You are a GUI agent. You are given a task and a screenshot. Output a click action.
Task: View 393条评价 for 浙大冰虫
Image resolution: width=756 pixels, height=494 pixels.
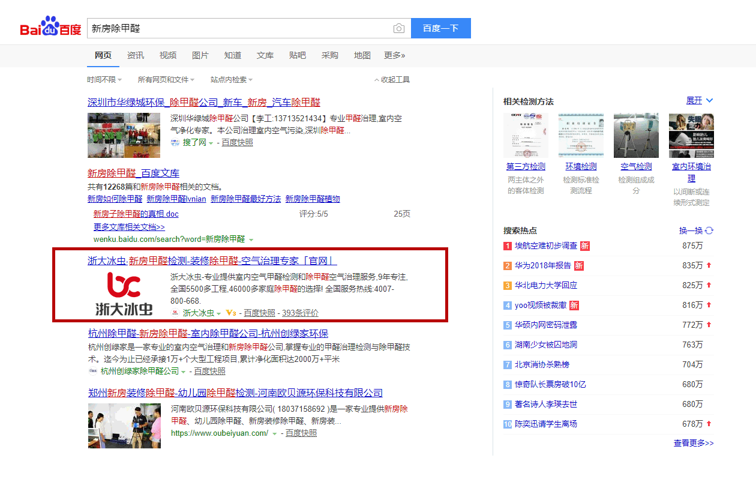point(300,313)
